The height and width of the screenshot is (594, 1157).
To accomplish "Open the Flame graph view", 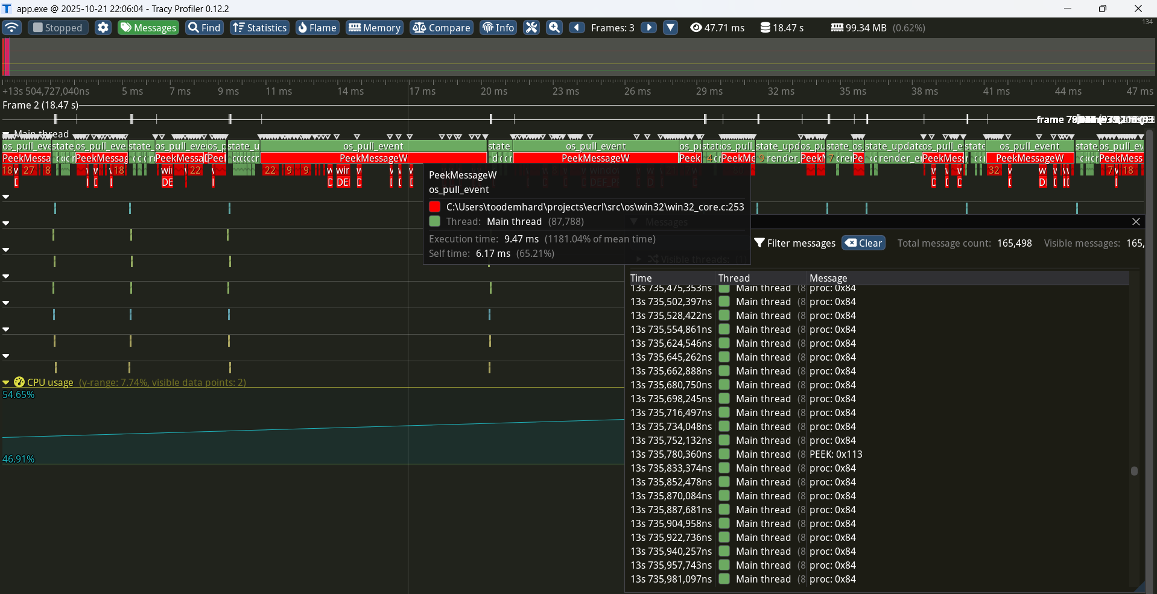I will tap(317, 28).
